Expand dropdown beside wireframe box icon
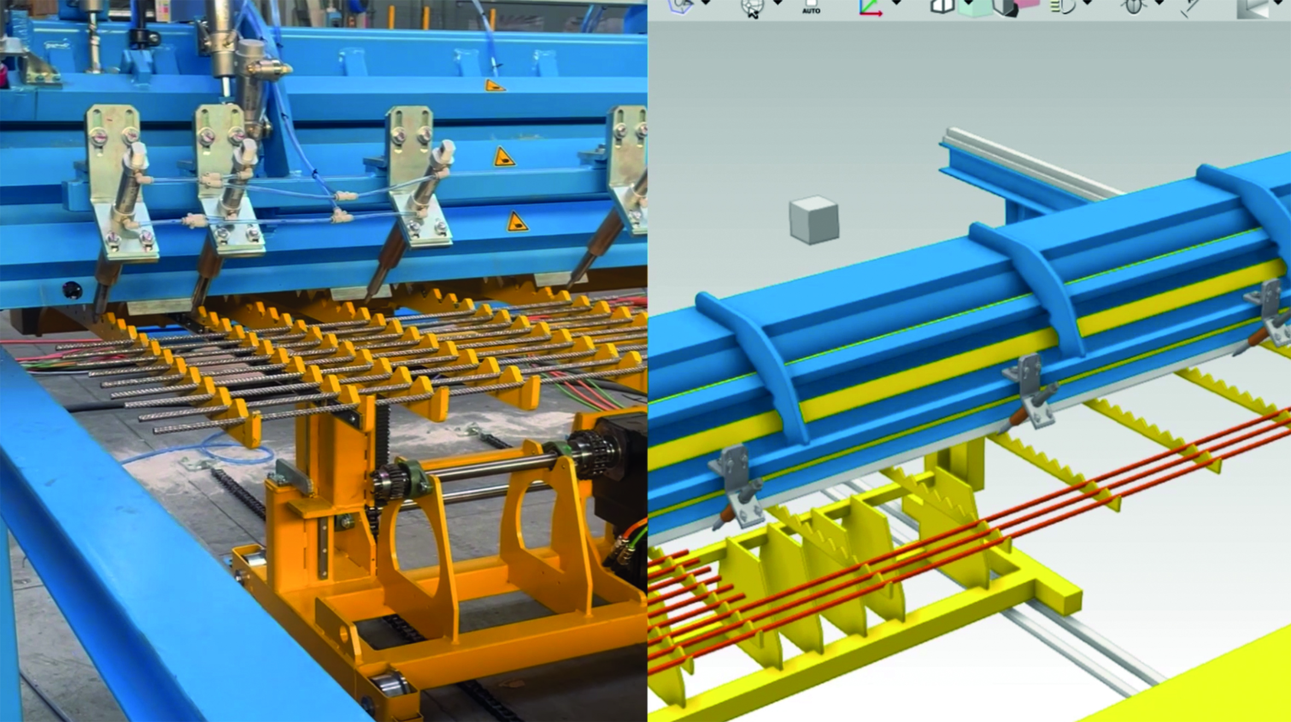Image resolution: width=1291 pixels, height=722 pixels. point(968,3)
